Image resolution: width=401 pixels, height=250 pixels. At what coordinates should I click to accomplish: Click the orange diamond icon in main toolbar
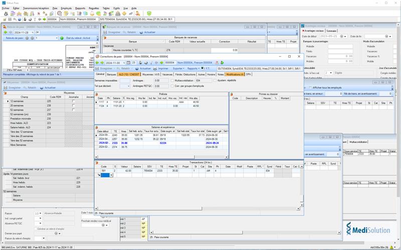(124, 14)
